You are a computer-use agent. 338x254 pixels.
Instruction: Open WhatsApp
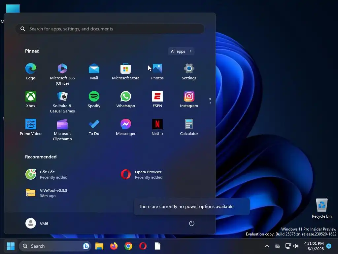[126, 100]
